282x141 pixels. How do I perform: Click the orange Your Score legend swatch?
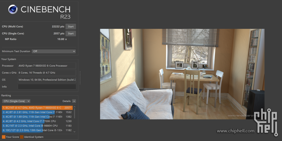tap(3, 137)
